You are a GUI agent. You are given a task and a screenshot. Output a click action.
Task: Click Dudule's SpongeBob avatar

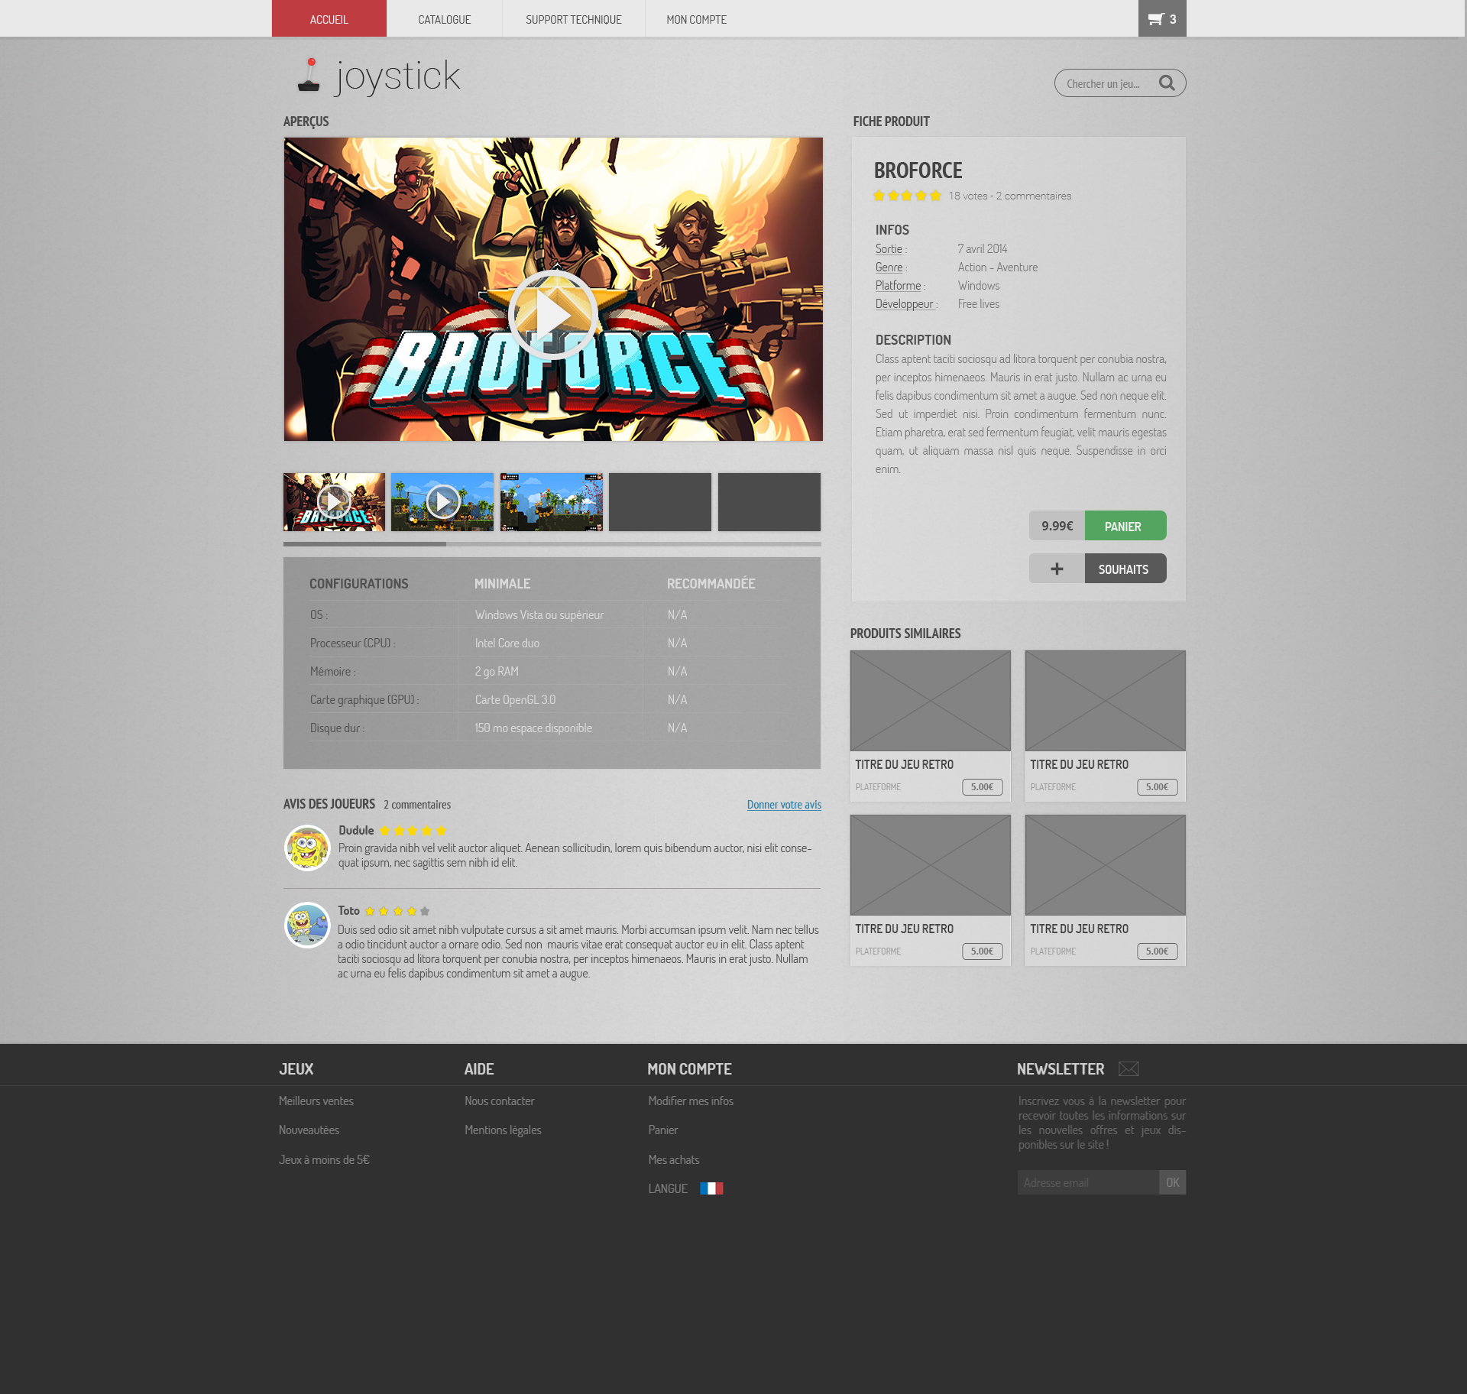pos(307,848)
